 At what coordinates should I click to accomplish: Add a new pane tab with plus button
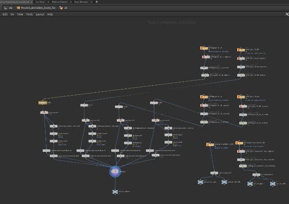[x=97, y=2]
